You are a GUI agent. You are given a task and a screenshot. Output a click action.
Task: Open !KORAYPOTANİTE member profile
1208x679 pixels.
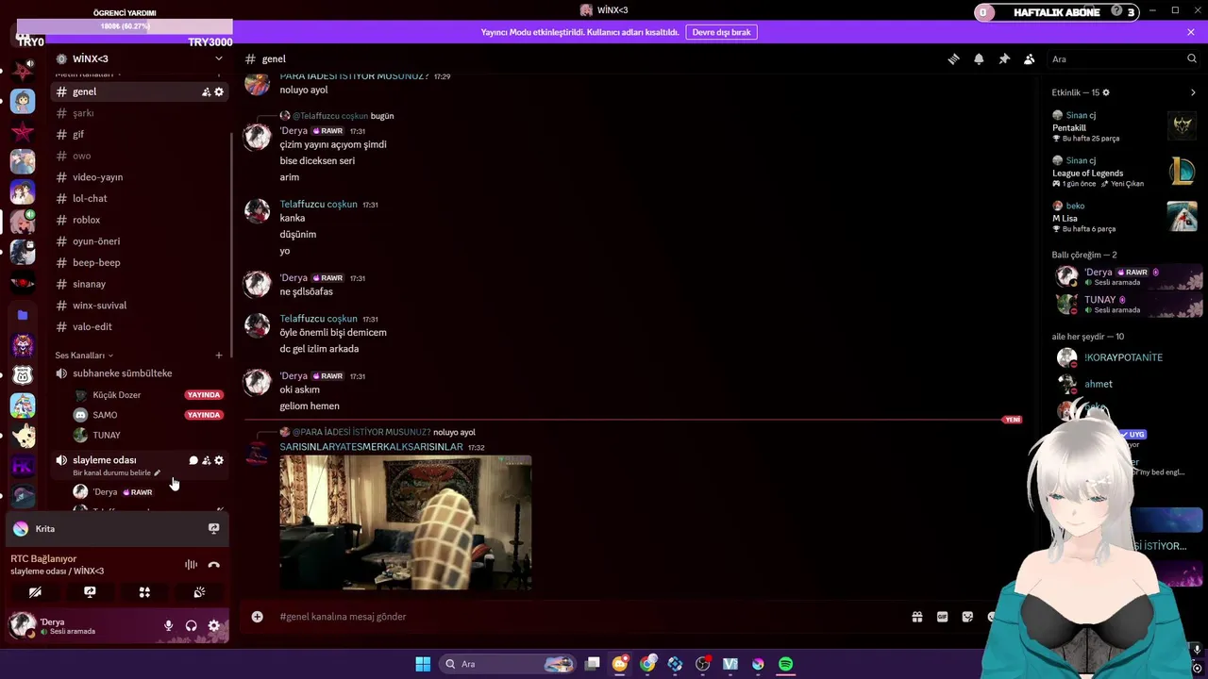1124,357
